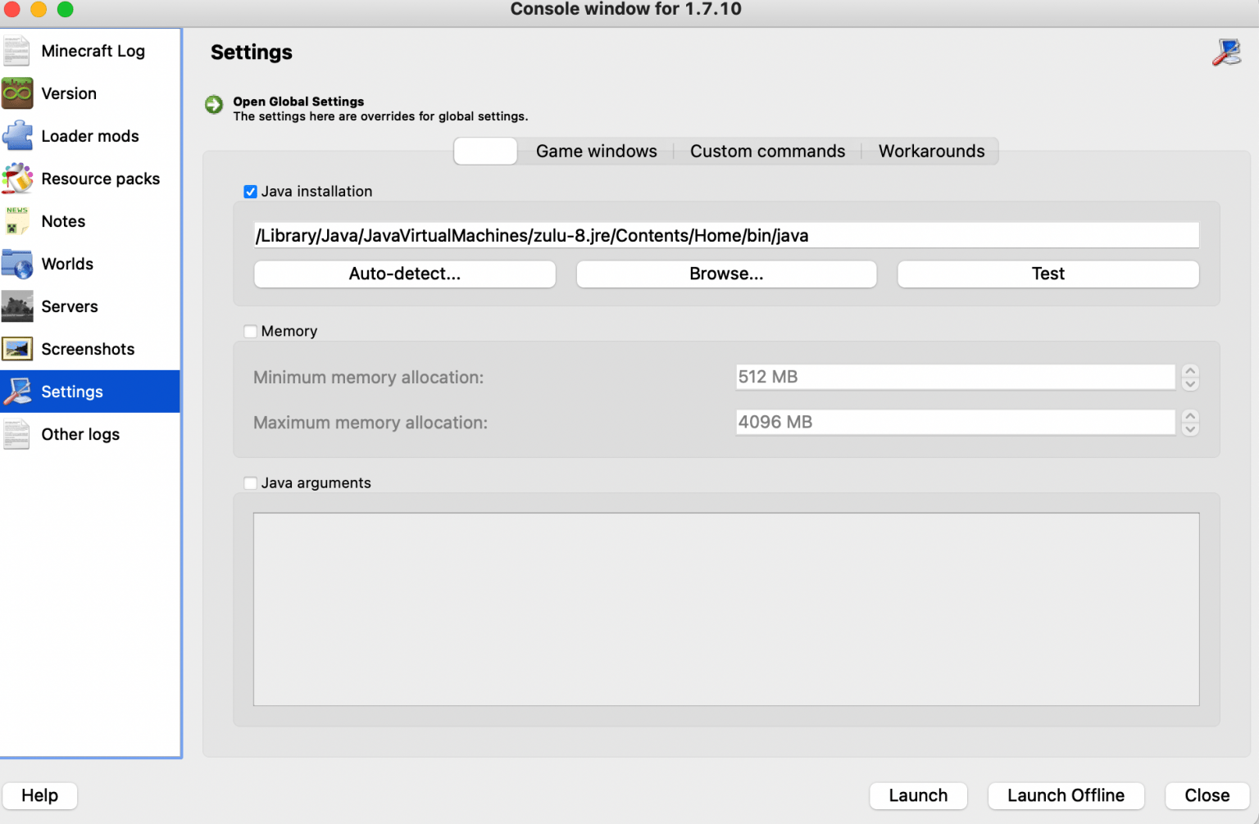Select the Worlds sidebar item
Viewport: 1259px width, 824px height.
[67, 264]
